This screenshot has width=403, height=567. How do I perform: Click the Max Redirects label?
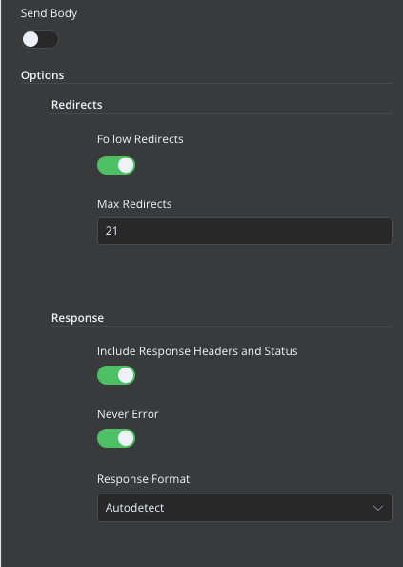pyautogui.click(x=134, y=204)
